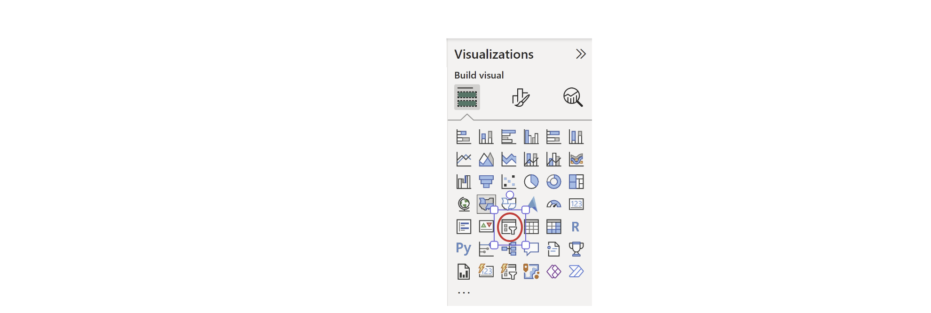Collapse the Visualizations pane
Viewport: 931px width, 313px height.
(x=581, y=55)
